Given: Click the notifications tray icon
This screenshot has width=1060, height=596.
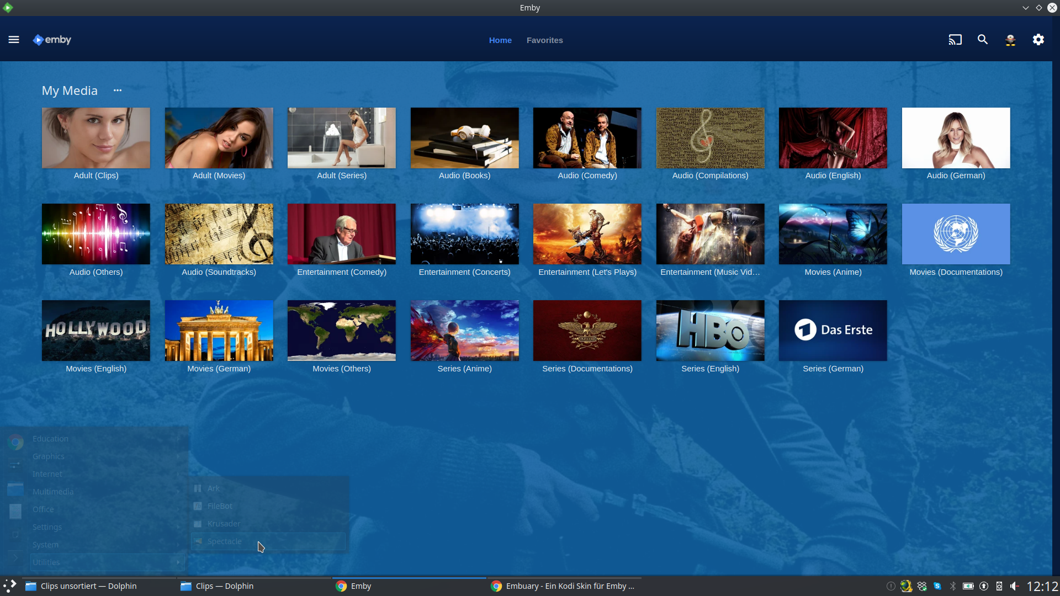Looking at the screenshot, I should 891,586.
